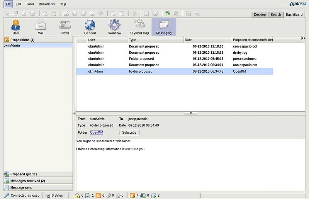The width and height of the screenshot is (309, 199).
Task: Click the '0 Bytes' status text
Action: tap(57, 196)
